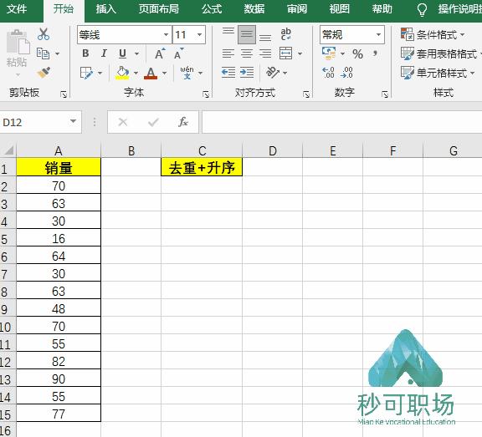Viewport: 482px width, 437px height.
Task: Click the yellow fill color bucket
Action: click(x=122, y=73)
